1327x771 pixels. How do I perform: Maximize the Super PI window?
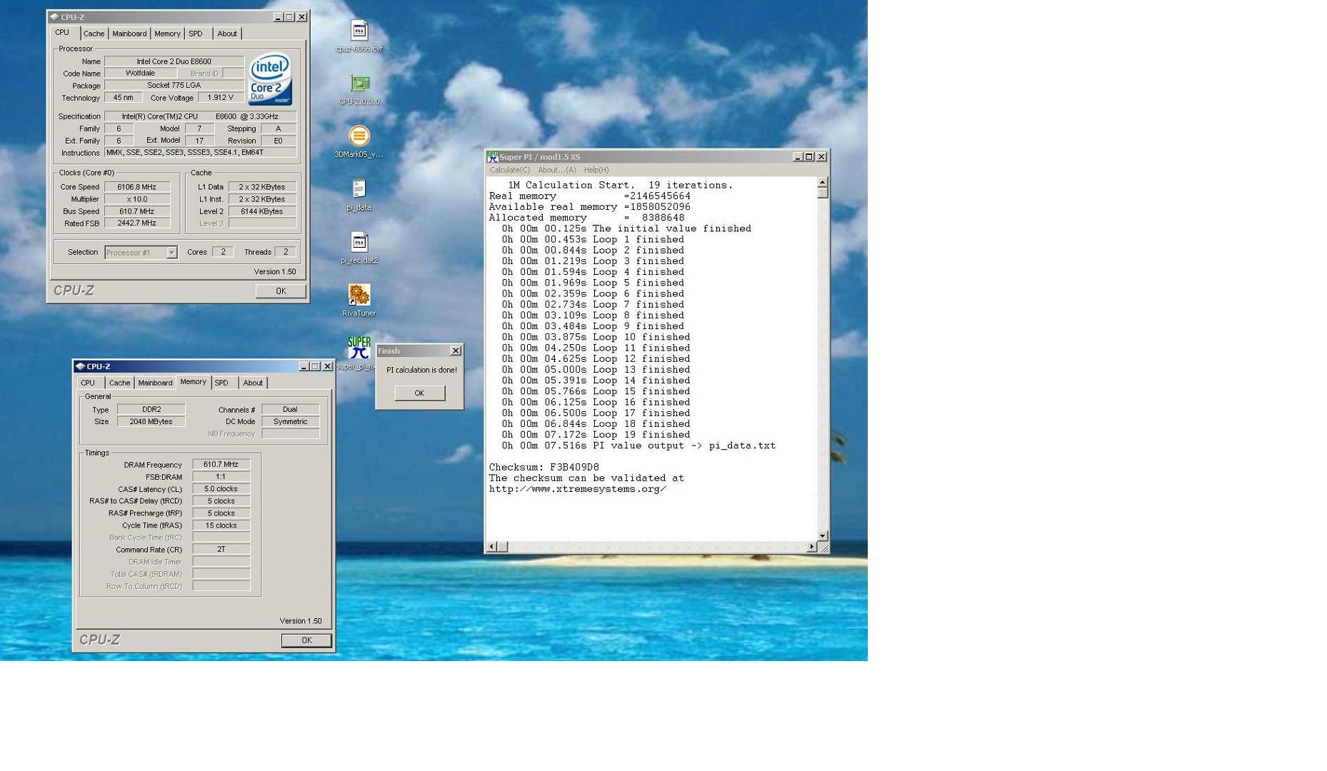coord(809,156)
